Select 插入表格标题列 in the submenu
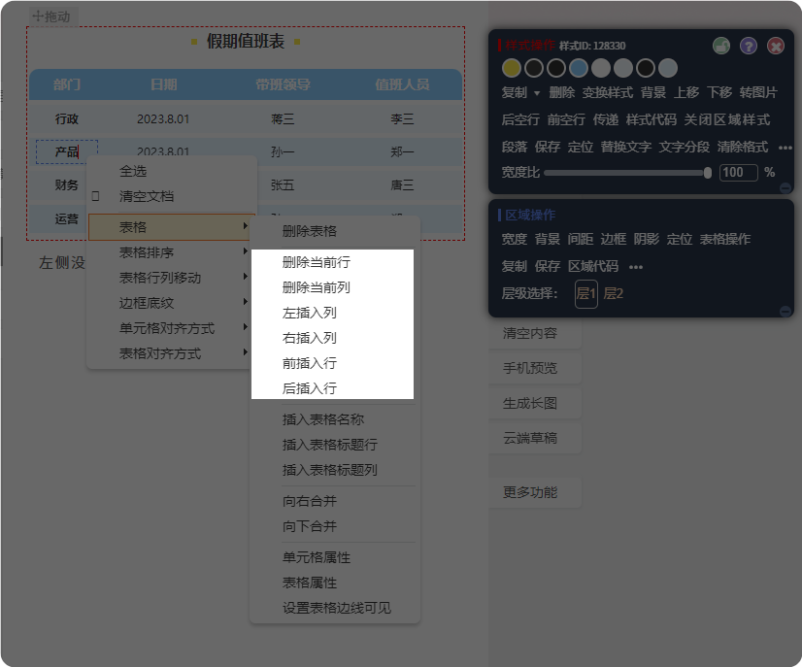 [330, 470]
